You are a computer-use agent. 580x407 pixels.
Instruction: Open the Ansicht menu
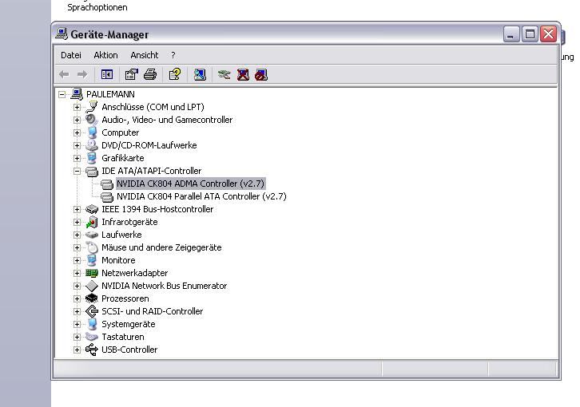[x=145, y=55]
